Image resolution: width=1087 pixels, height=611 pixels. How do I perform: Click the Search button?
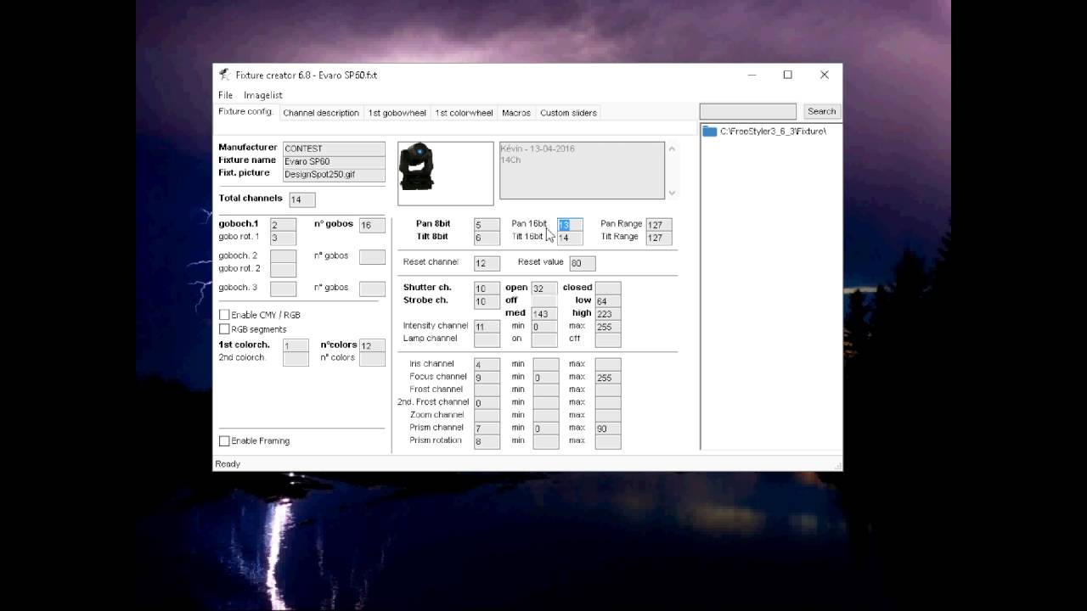point(821,111)
